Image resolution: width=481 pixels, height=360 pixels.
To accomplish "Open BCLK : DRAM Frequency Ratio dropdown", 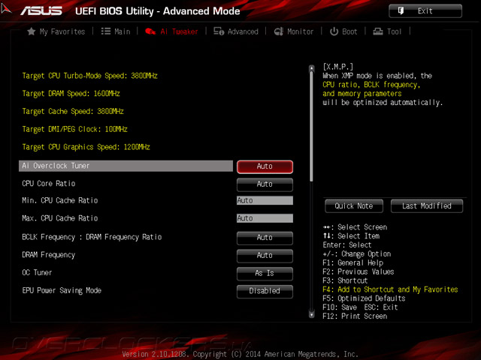I will pyautogui.click(x=265, y=238).
